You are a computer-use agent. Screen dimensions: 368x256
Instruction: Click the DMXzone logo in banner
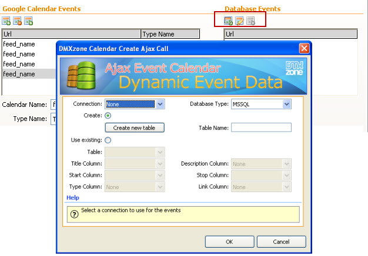(295, 68)
